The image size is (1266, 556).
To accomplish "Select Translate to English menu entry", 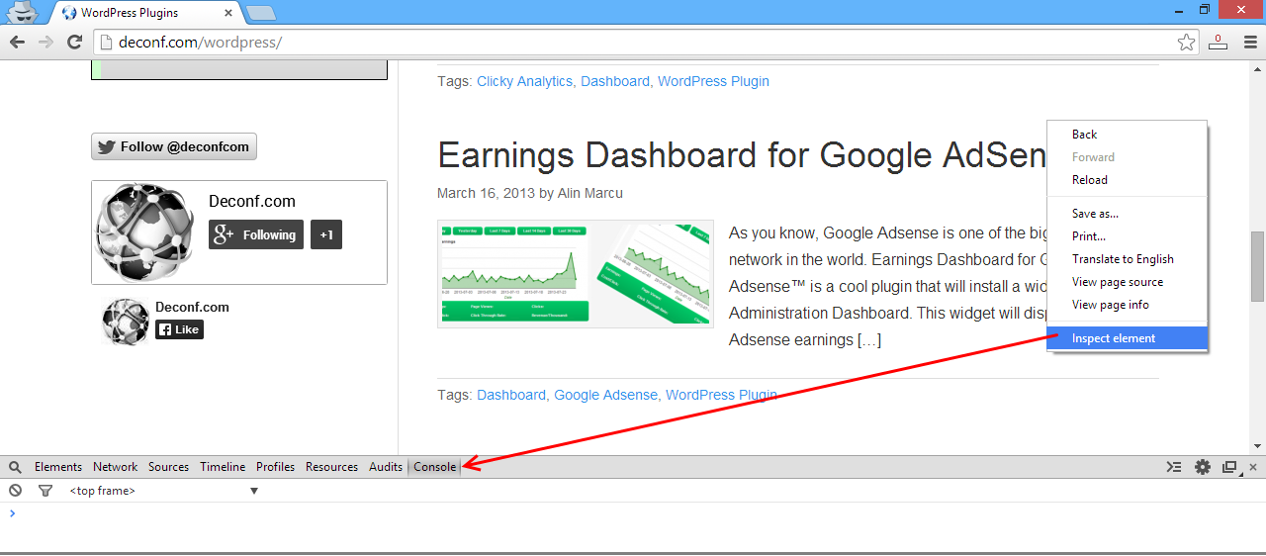I will pyautogui.click(x=1128, y=259).
